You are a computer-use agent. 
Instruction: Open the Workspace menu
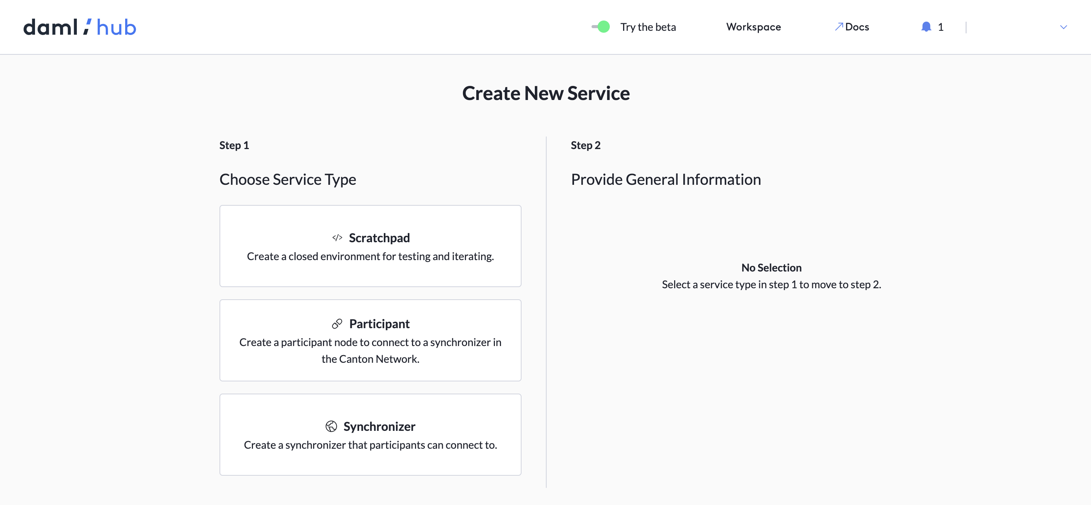click(x=754, y=27)
